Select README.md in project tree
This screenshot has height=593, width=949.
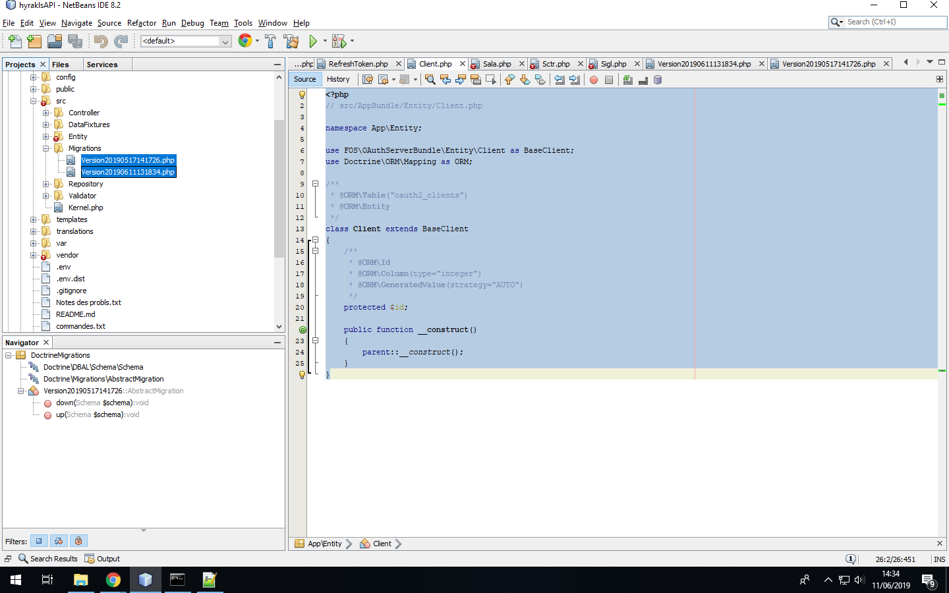(x=76, y=314)
